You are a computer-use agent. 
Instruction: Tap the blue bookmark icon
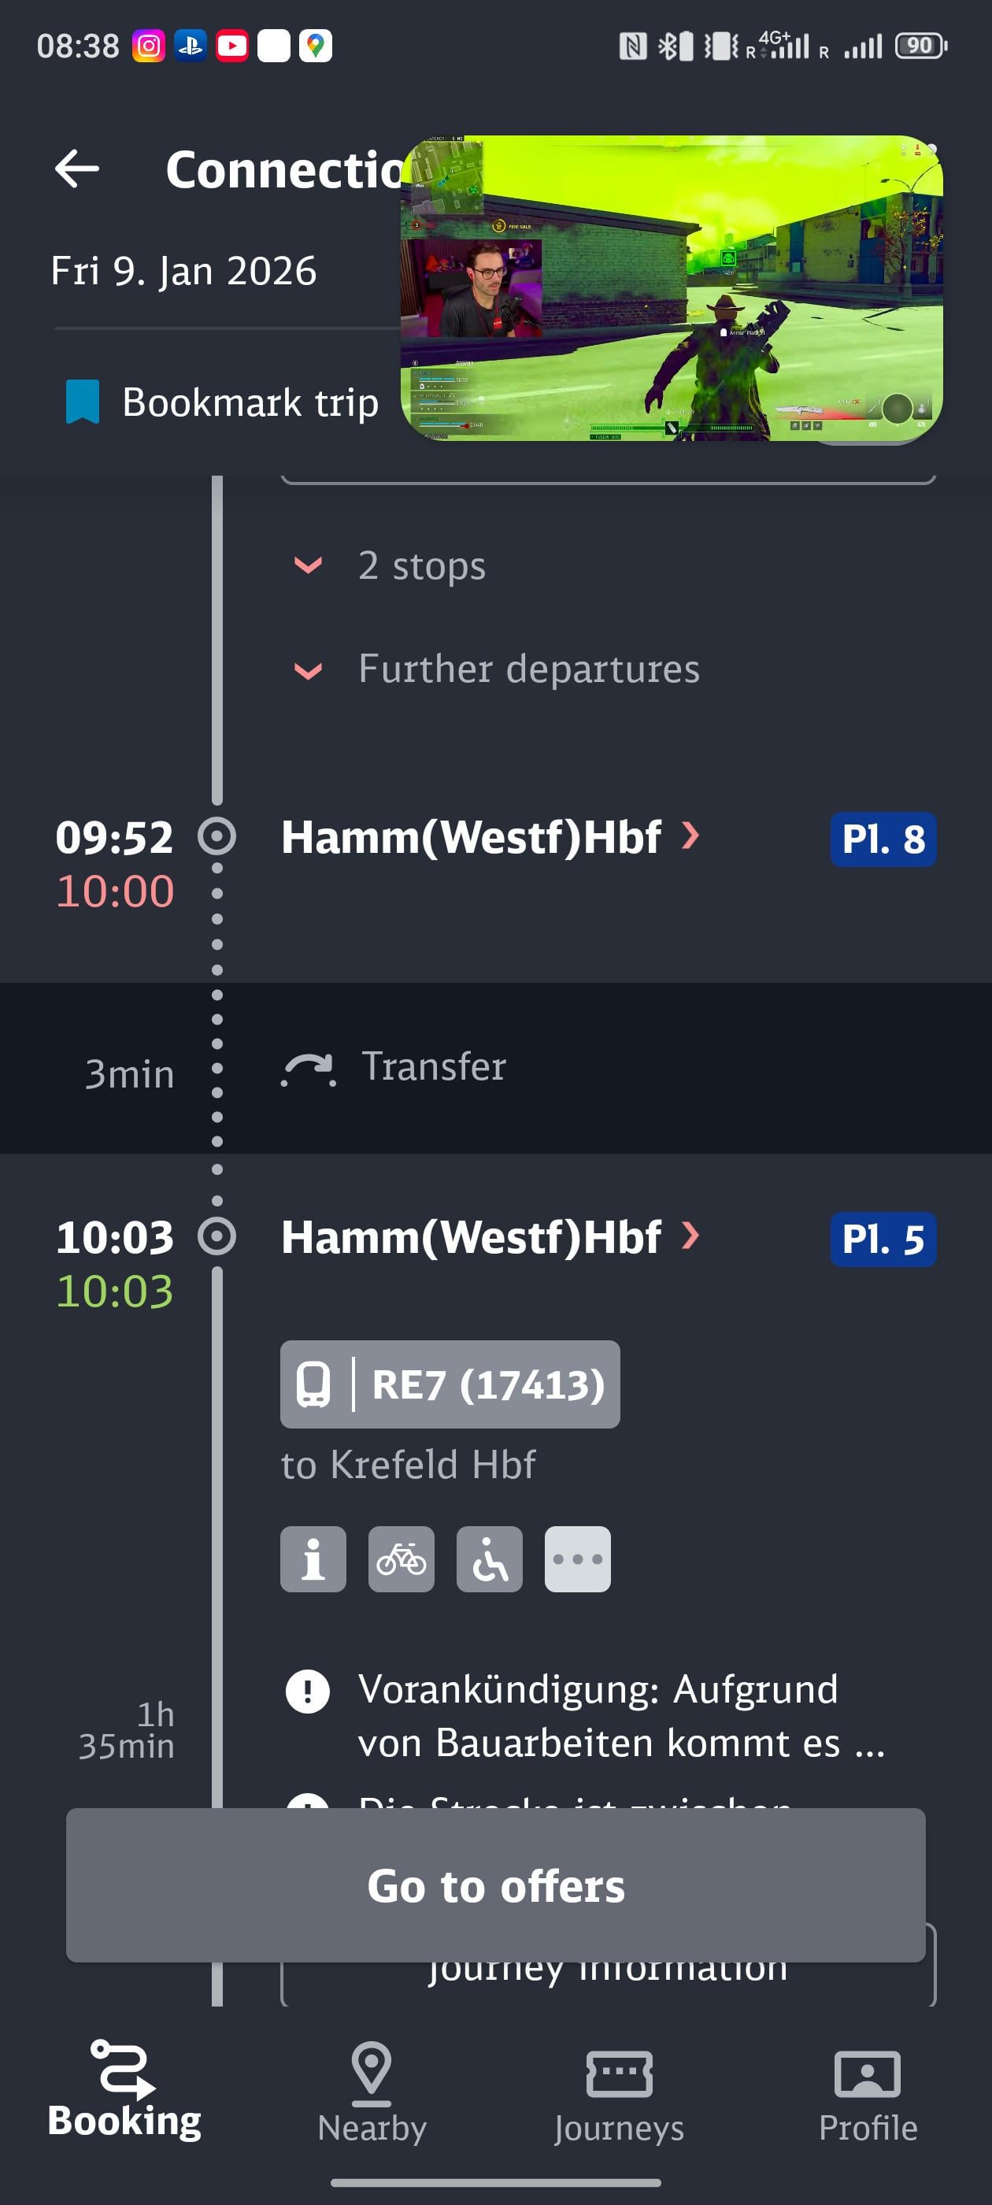click(83, 402)
